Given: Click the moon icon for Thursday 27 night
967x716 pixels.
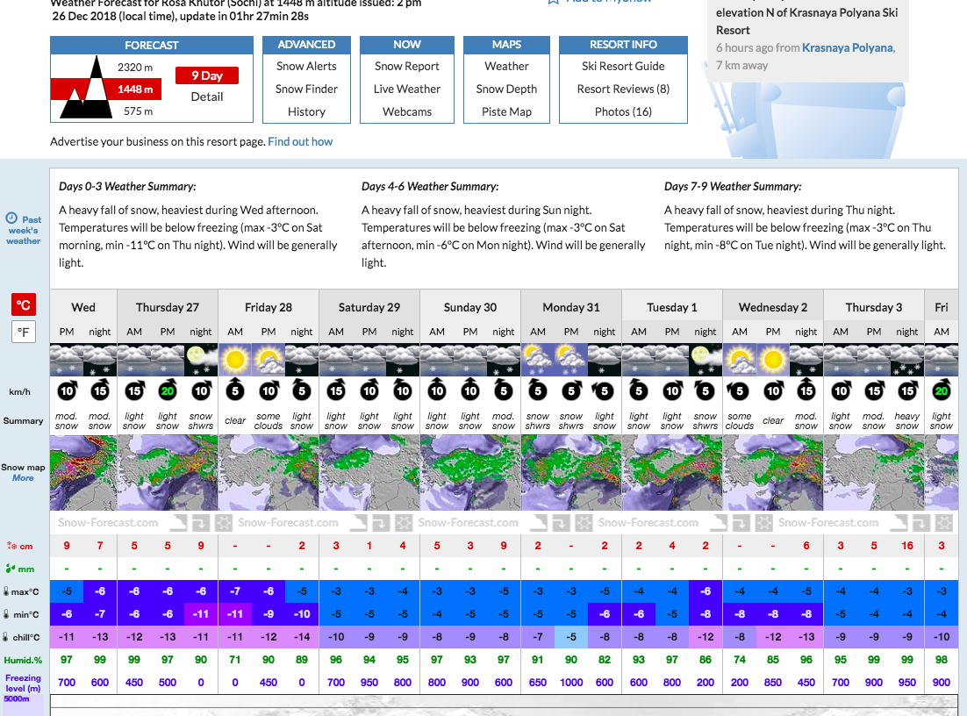Looking at the screenshot, I should 201,360.
